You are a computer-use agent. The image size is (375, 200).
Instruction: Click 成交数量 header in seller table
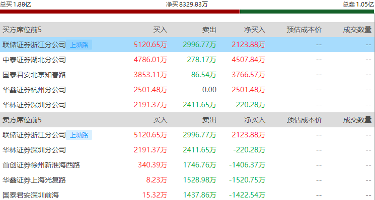coord(357,120)
